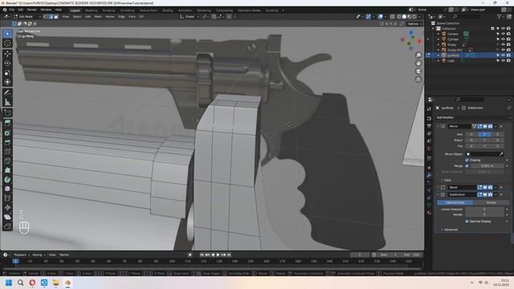Expand the gunBody item in outliner

pos(439,55)
